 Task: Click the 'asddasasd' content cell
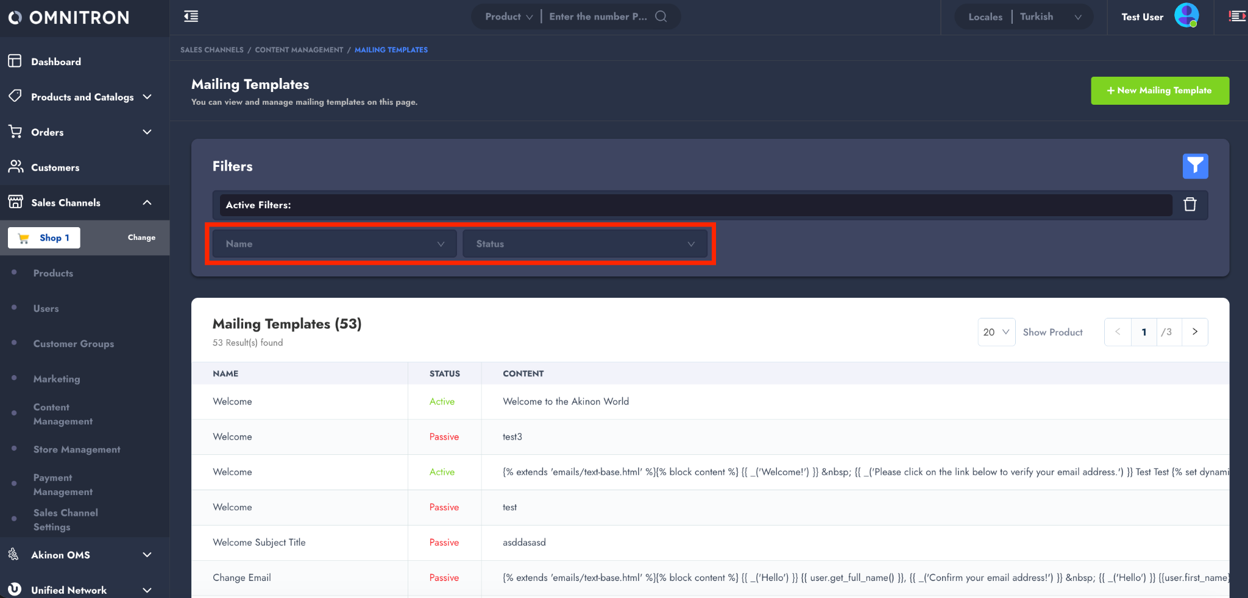click(x=524, y=543)
